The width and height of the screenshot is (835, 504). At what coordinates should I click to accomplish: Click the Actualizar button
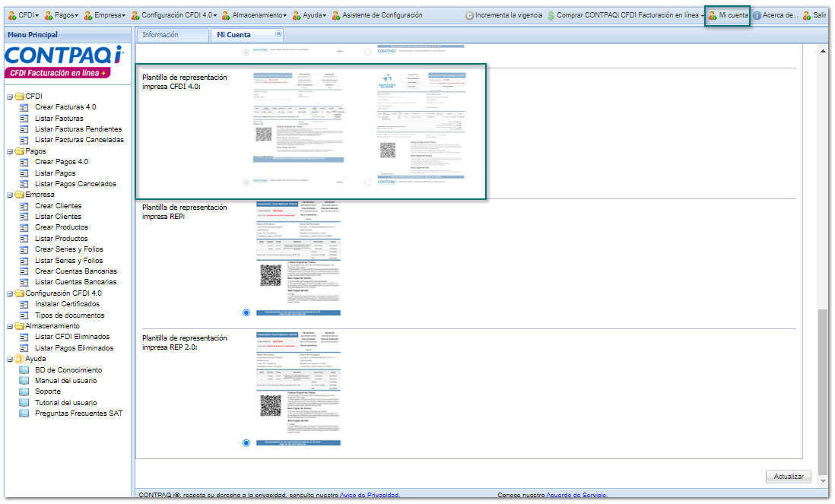(x=789, y=477)
